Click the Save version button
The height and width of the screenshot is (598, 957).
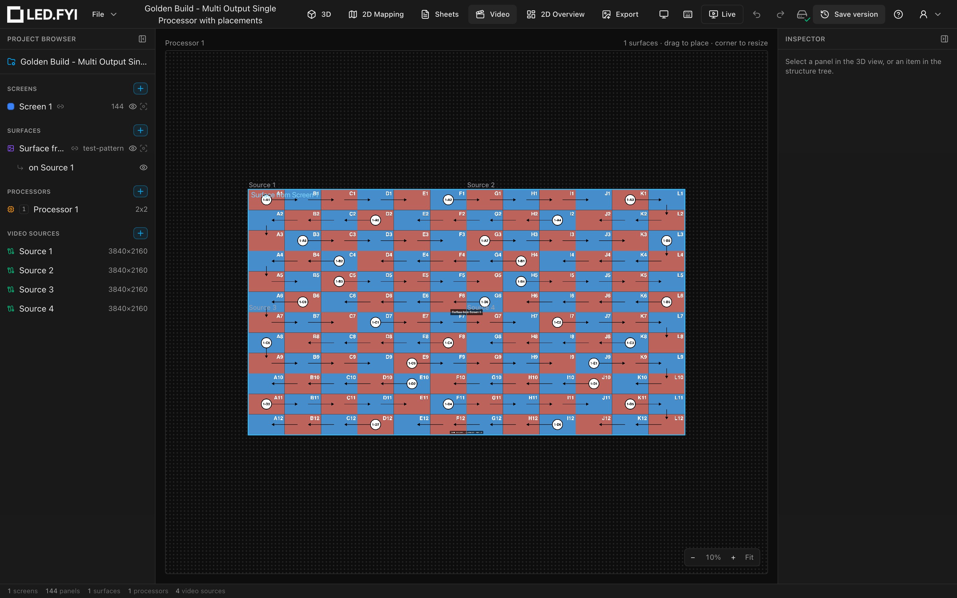(x=849, y=14)
